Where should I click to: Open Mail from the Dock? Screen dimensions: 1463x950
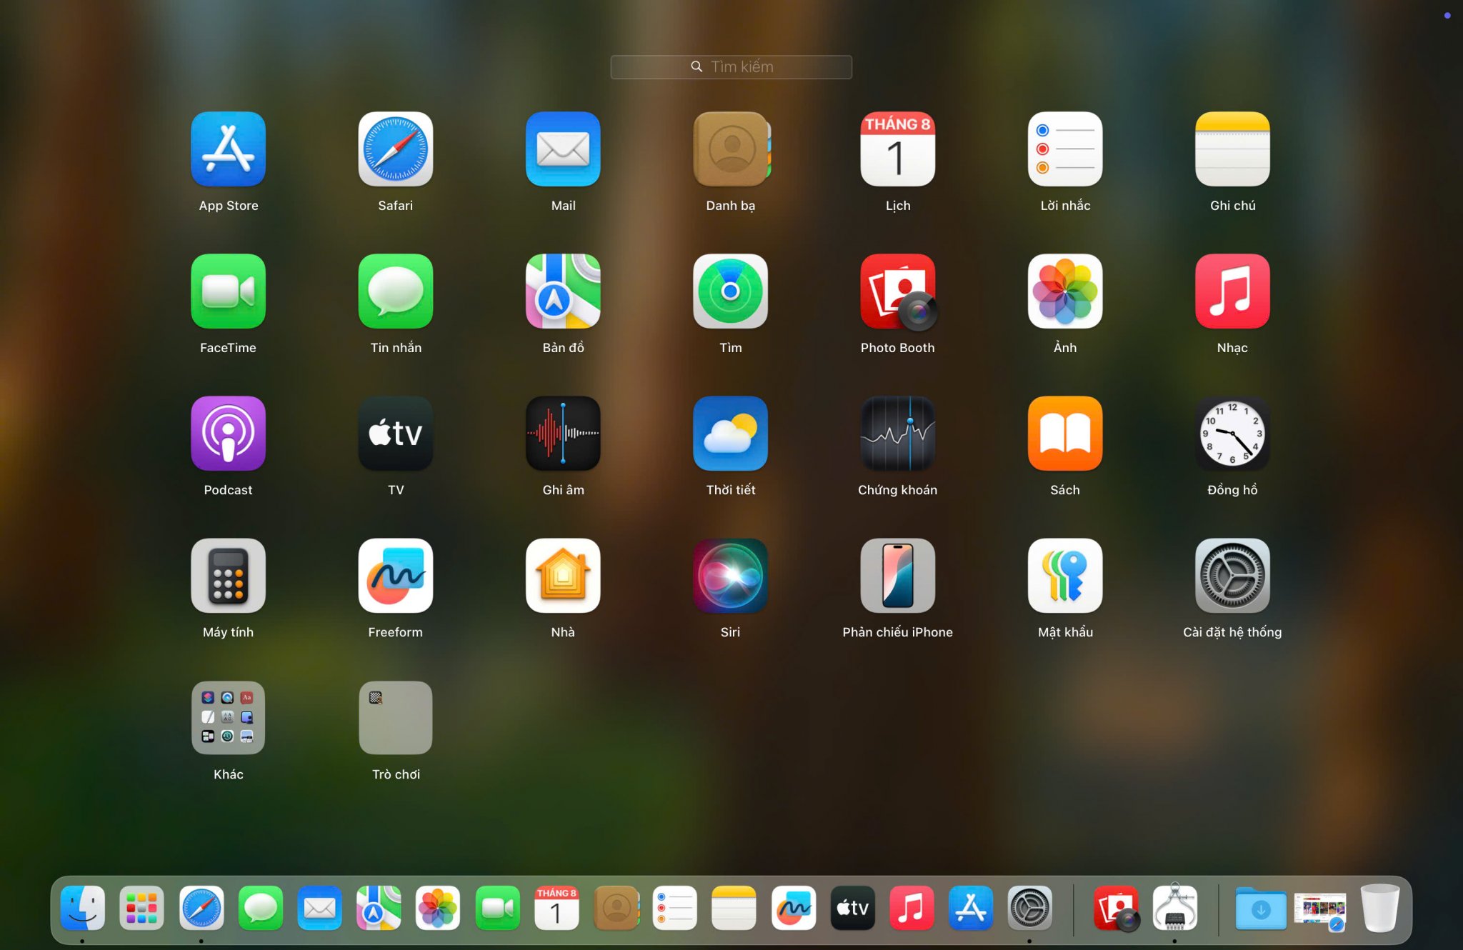[x=319, y=908]
